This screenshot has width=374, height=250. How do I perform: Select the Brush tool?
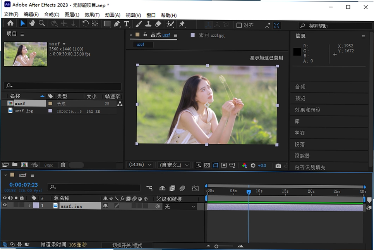point(139,24)
